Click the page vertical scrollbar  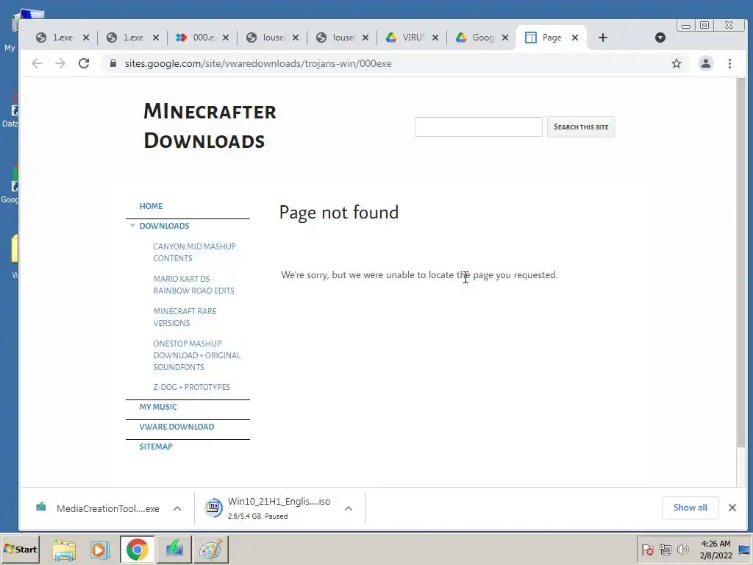(741, 263)
